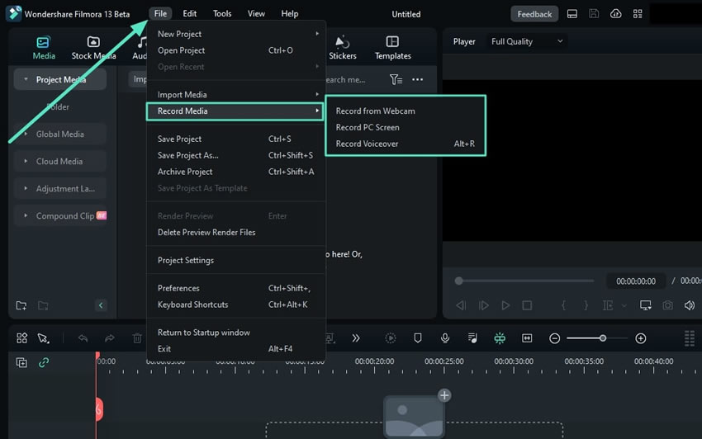Click the zoom-in plus icon on timeline

coord(641,338)
